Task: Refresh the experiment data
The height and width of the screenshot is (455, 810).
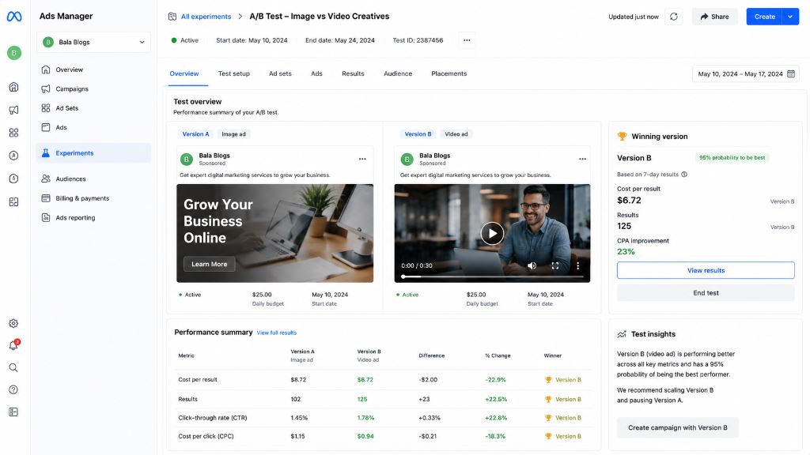Action: click(674, 17)
